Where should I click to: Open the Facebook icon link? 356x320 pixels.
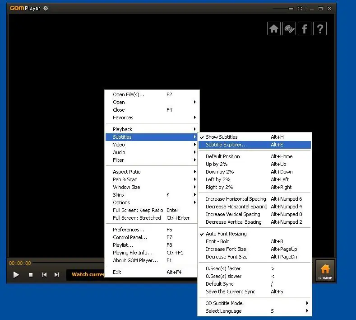305,29
